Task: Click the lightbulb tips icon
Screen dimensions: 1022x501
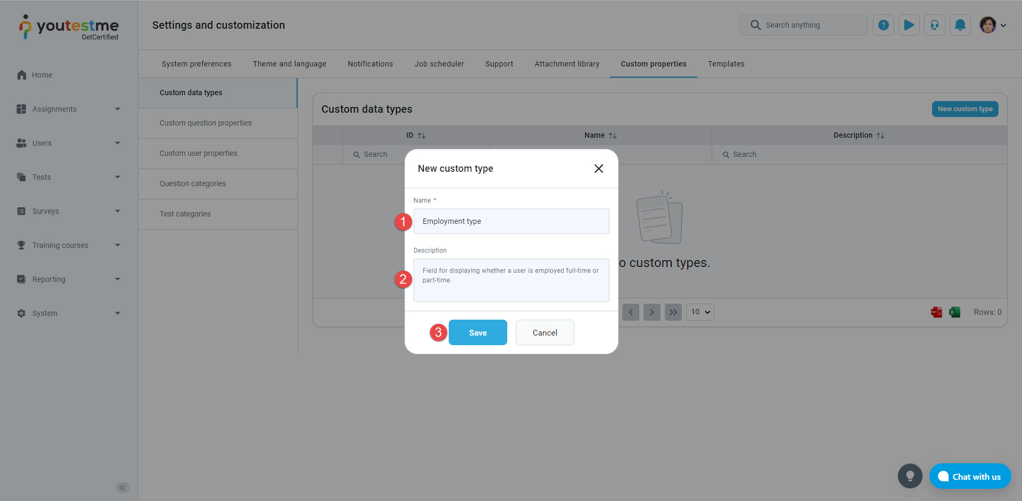Action: click(910, 476)
